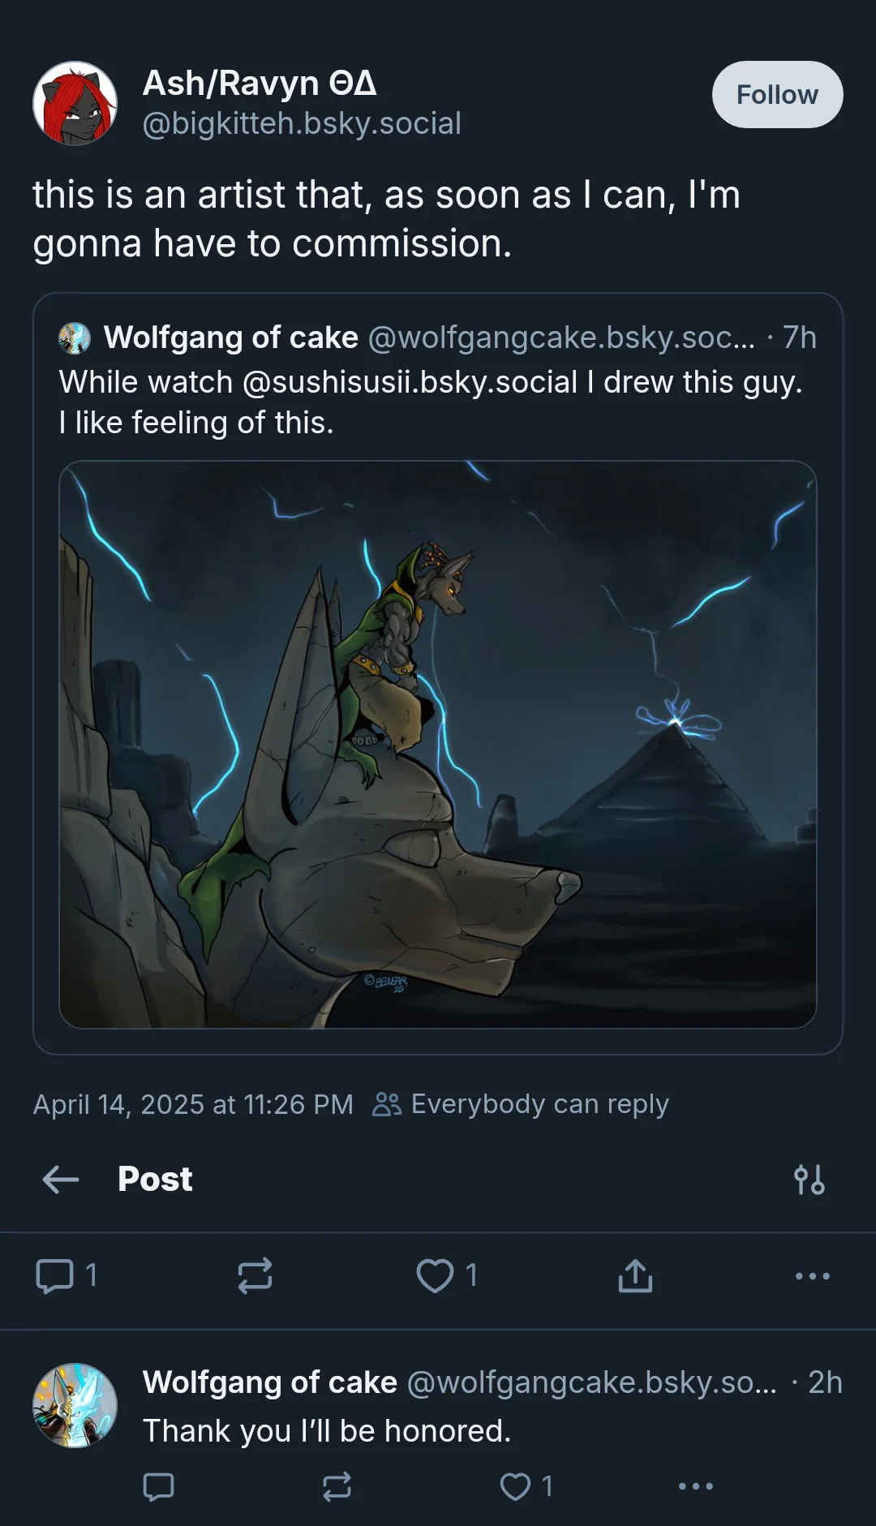Share the main post
The image size is (876, 1526).
click(x=635, y=1275)
